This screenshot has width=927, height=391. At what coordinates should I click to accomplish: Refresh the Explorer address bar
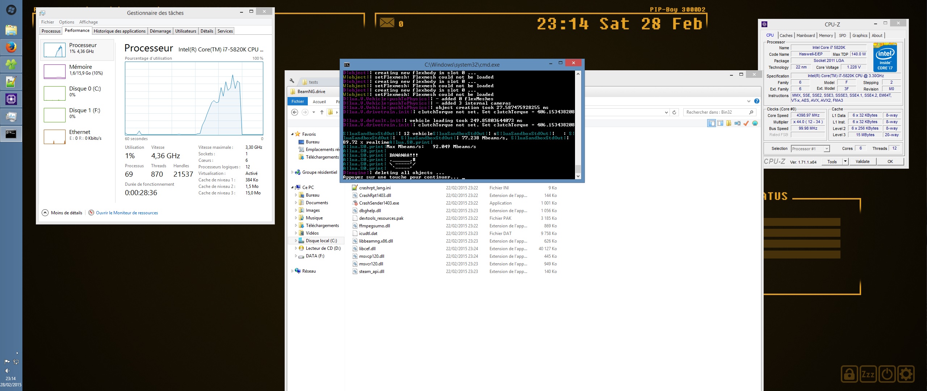674,112
